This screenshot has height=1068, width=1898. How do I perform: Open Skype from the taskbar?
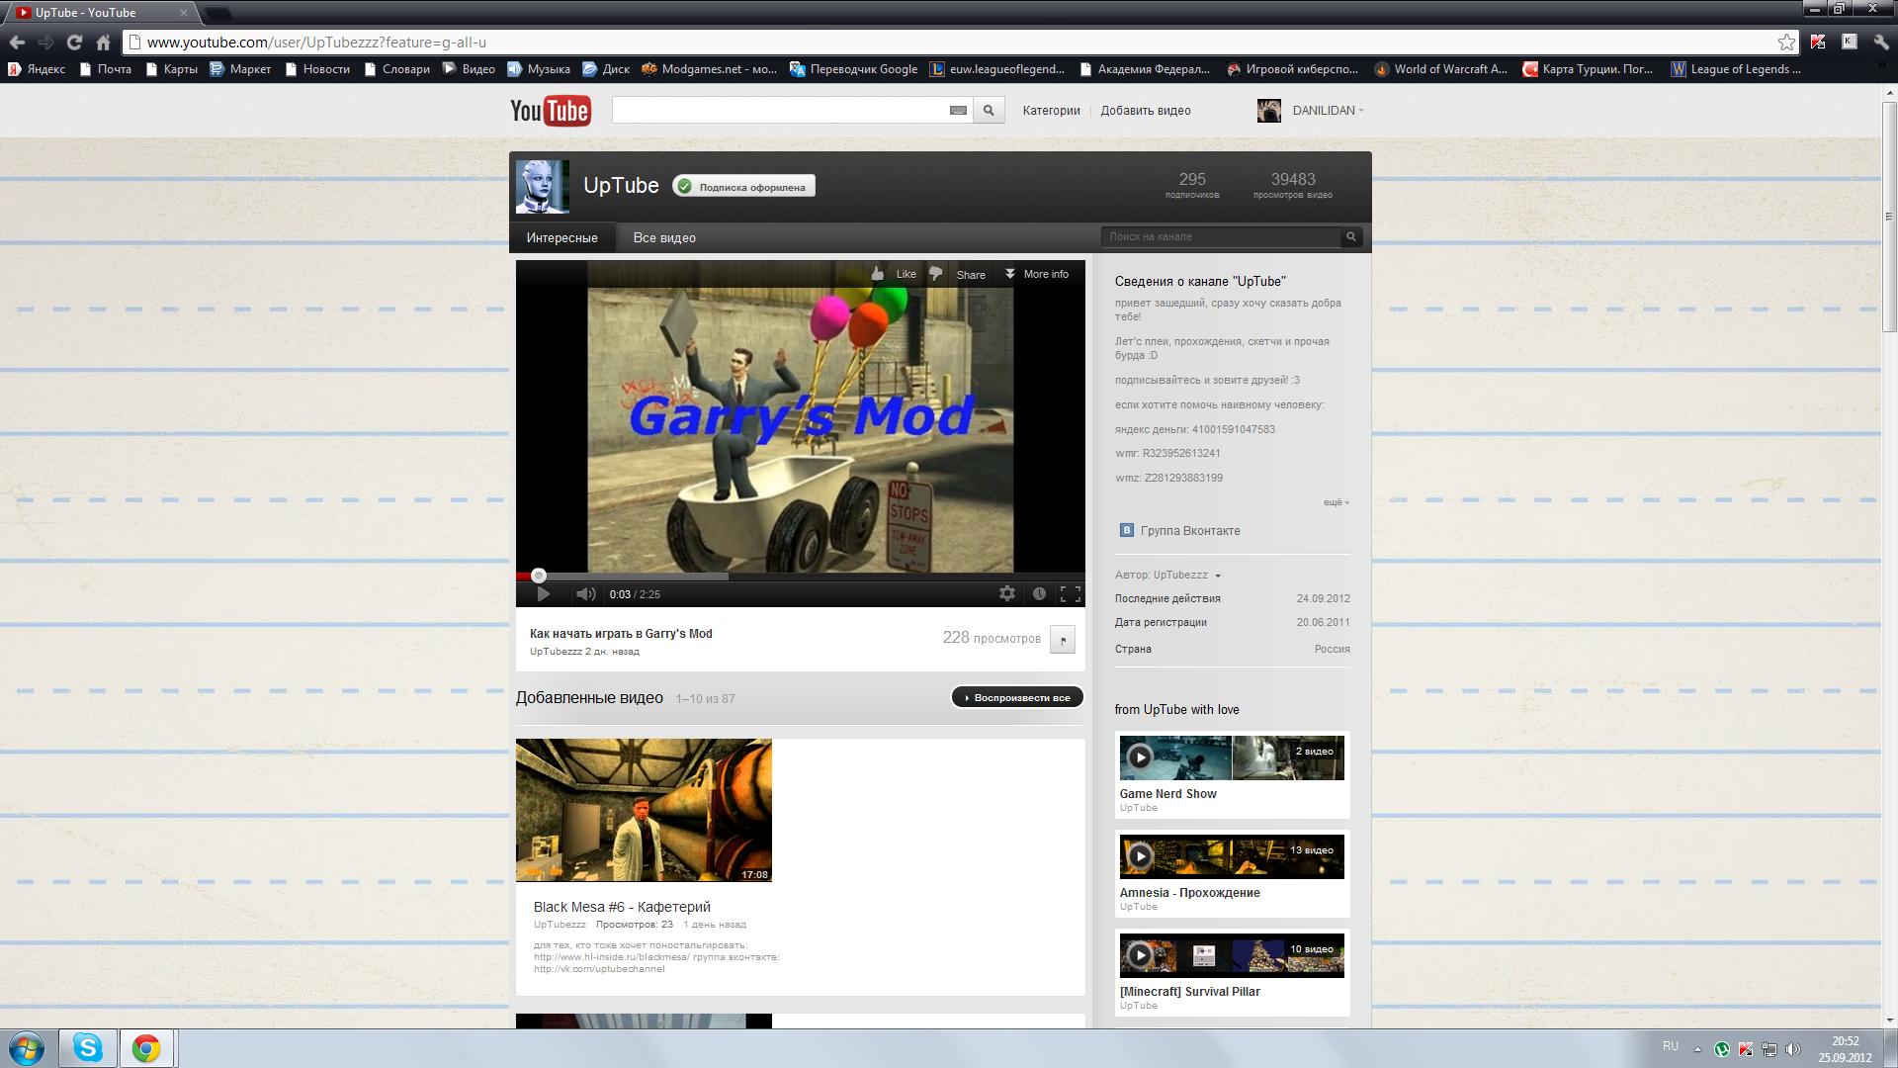click(x=87, y=1048)
